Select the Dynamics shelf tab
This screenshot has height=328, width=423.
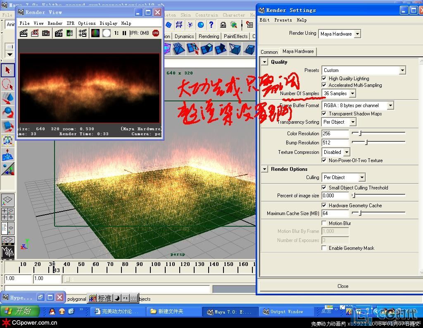[x=184, y=36]
